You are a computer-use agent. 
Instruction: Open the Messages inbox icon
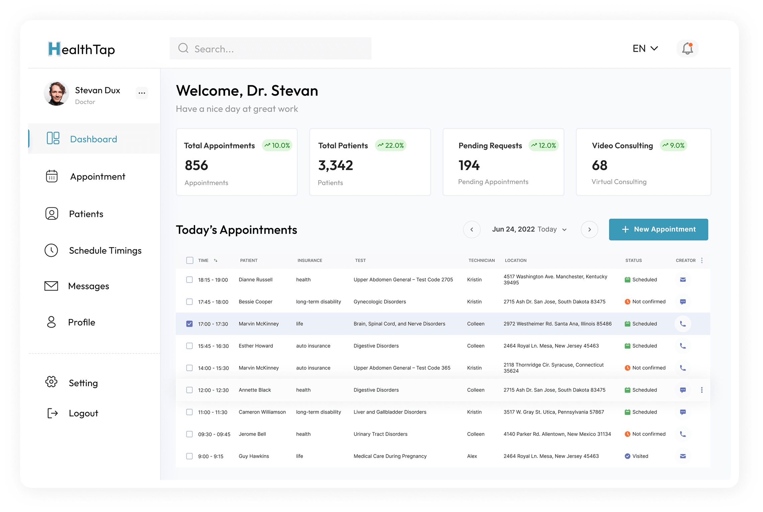point(51,285)
